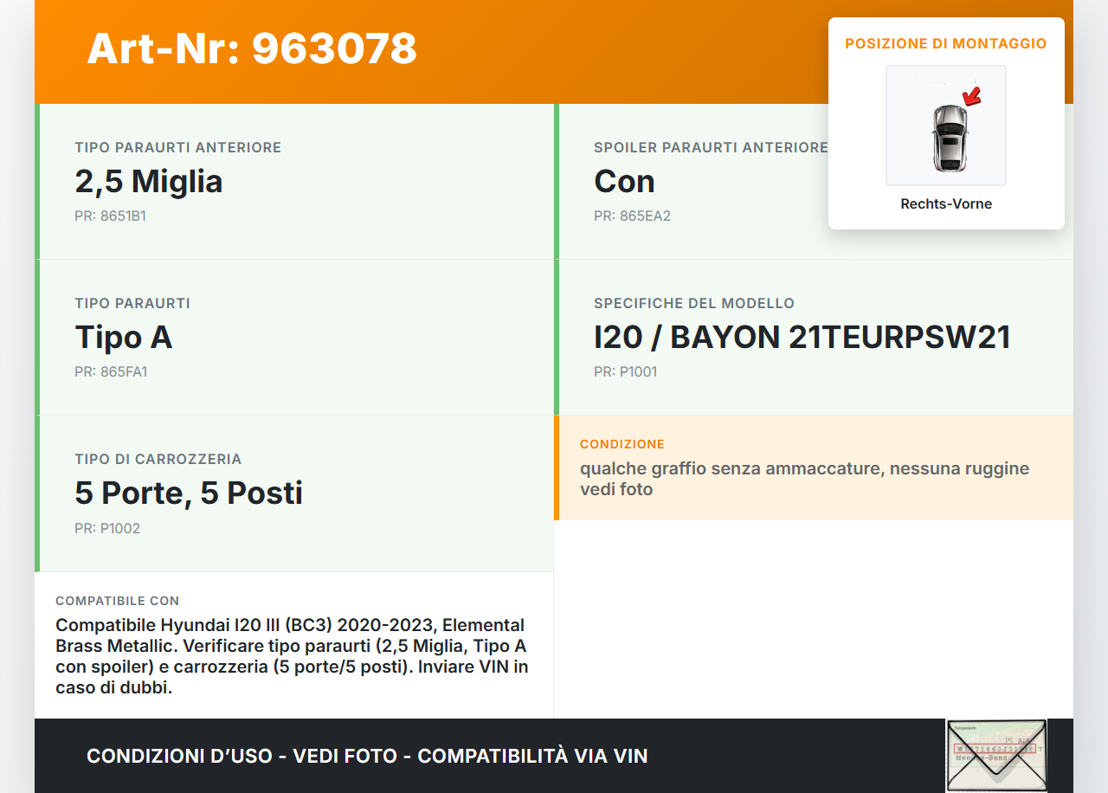
Task: Click the PR: 865EA2 code
Action: (x=632, y=216)
